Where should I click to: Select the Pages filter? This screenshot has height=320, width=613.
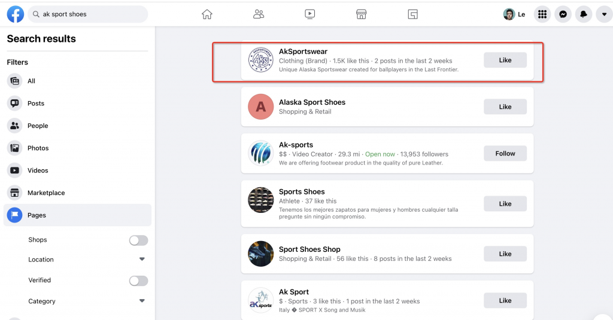point(77,215)
